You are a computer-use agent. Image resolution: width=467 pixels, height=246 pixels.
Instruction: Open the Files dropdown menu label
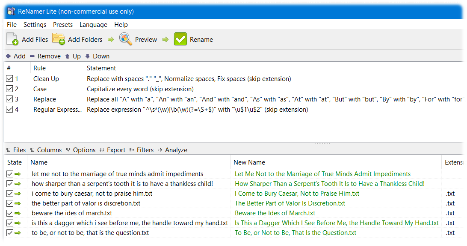[x=19, y=150]
